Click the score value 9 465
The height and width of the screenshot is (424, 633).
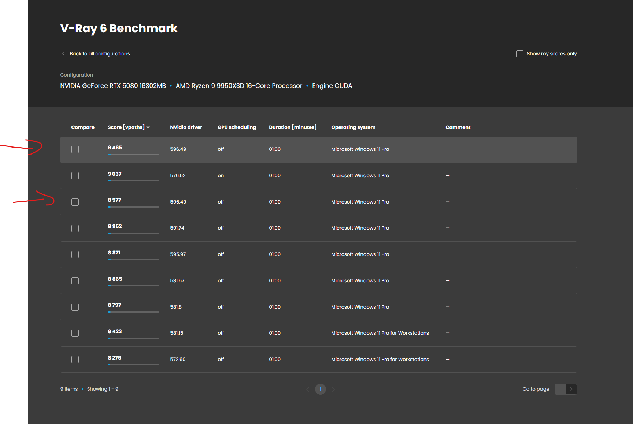click(115, 148)
